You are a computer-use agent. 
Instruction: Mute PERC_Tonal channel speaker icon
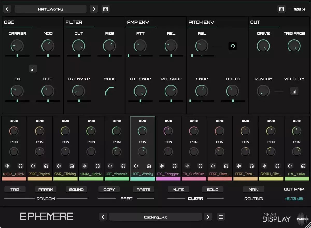pyautogui.click(x=239, y=166)
